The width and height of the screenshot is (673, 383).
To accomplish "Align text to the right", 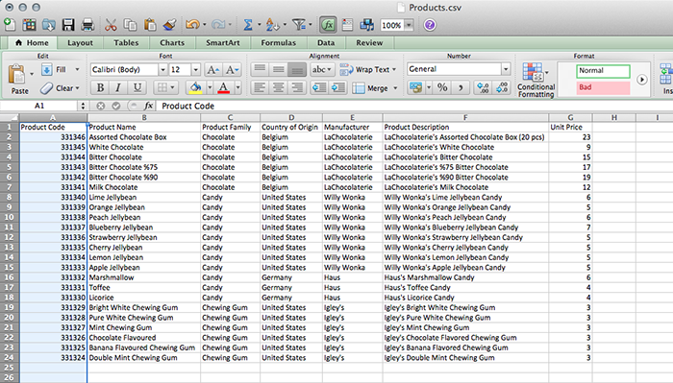I will click(x=297, y=87).
